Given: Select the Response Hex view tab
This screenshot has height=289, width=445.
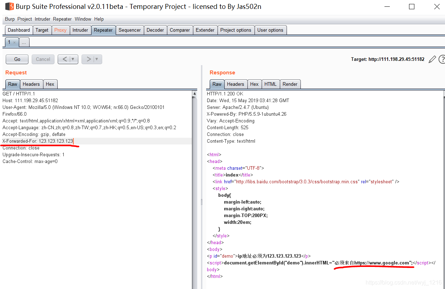Looking at the screenshot, I should [255, 84].
